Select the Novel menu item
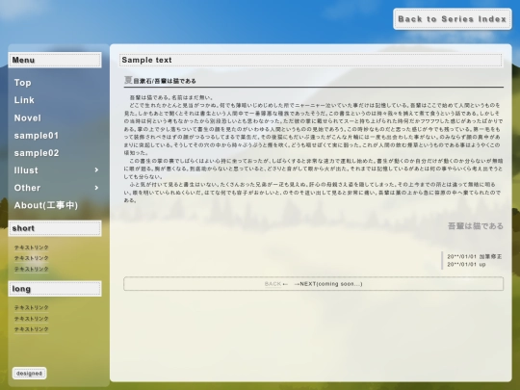 (28, 118)
